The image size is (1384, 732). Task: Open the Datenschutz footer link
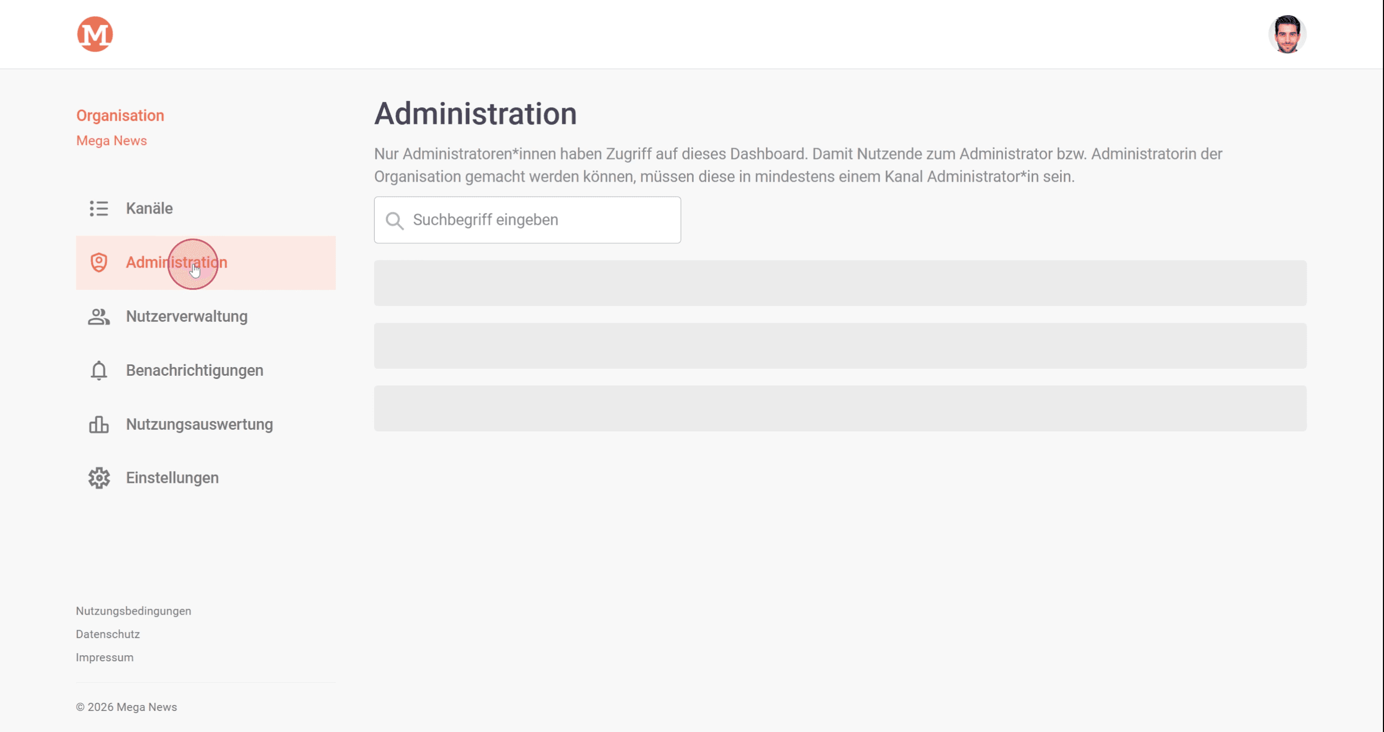coord(108,634)
